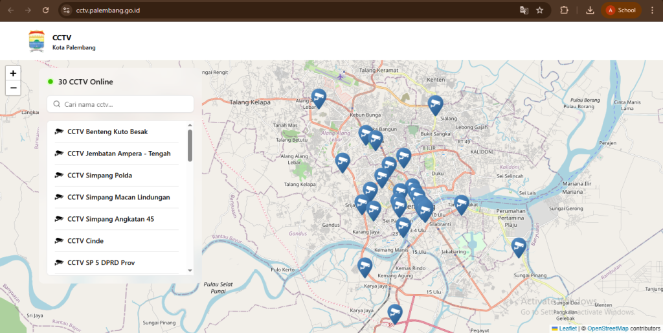Click the CCTV list scrollbar thumb
The image size is (663, 333).
coord(190,145)
